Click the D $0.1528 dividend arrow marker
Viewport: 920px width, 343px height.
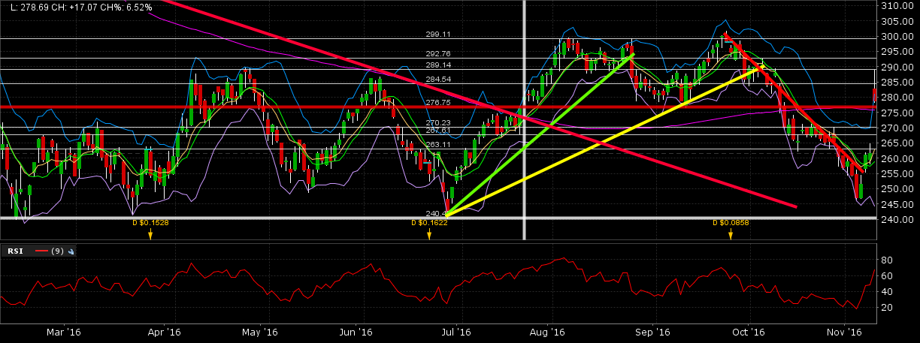[x=150, y=235]
